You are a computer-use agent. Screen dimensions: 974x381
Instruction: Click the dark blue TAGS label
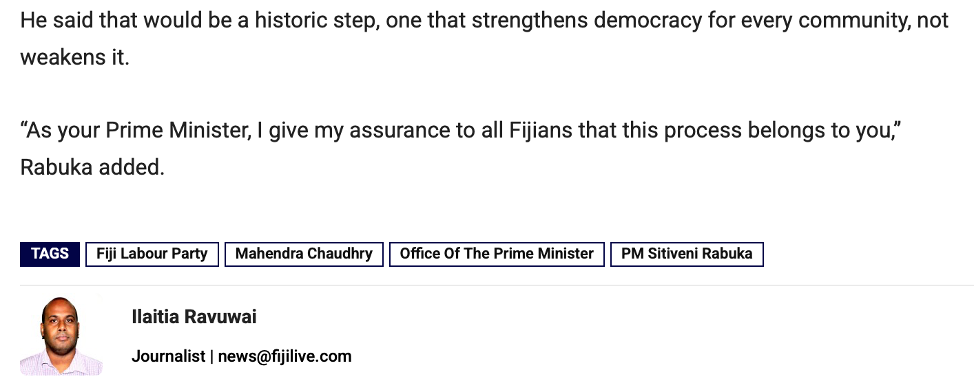pyautogui.click(x=50, y=254)
